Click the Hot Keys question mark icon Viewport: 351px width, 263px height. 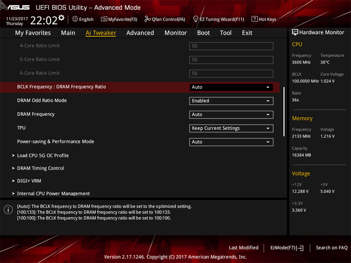tap(254, 19)
